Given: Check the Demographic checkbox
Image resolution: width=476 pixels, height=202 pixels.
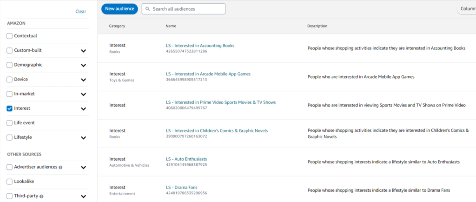Looking at the screenshot, I should (9, 65).
